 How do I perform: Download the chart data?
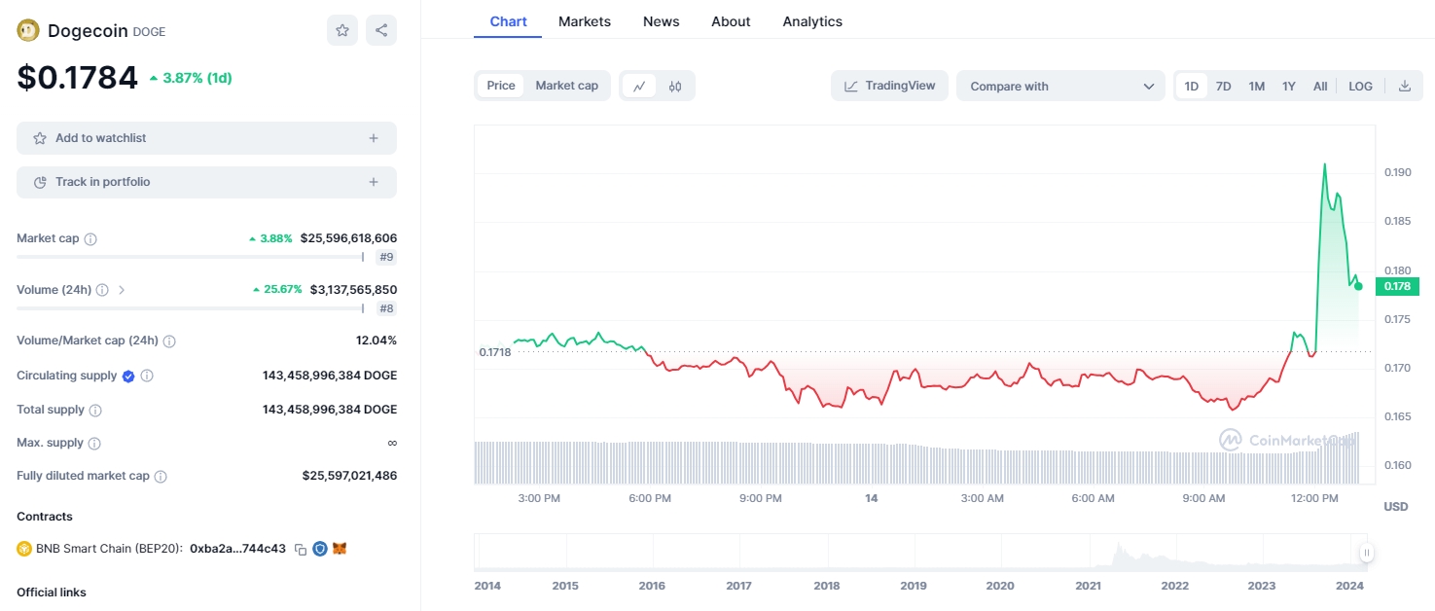1405,86
